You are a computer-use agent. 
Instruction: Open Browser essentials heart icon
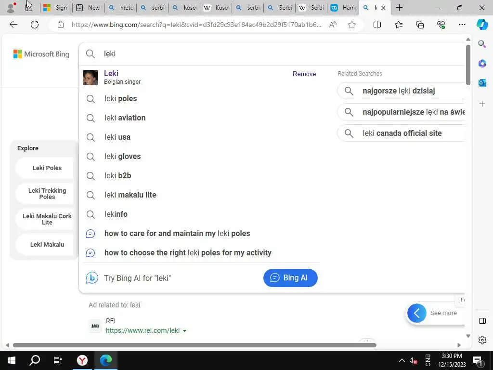[x=441, y=25]
